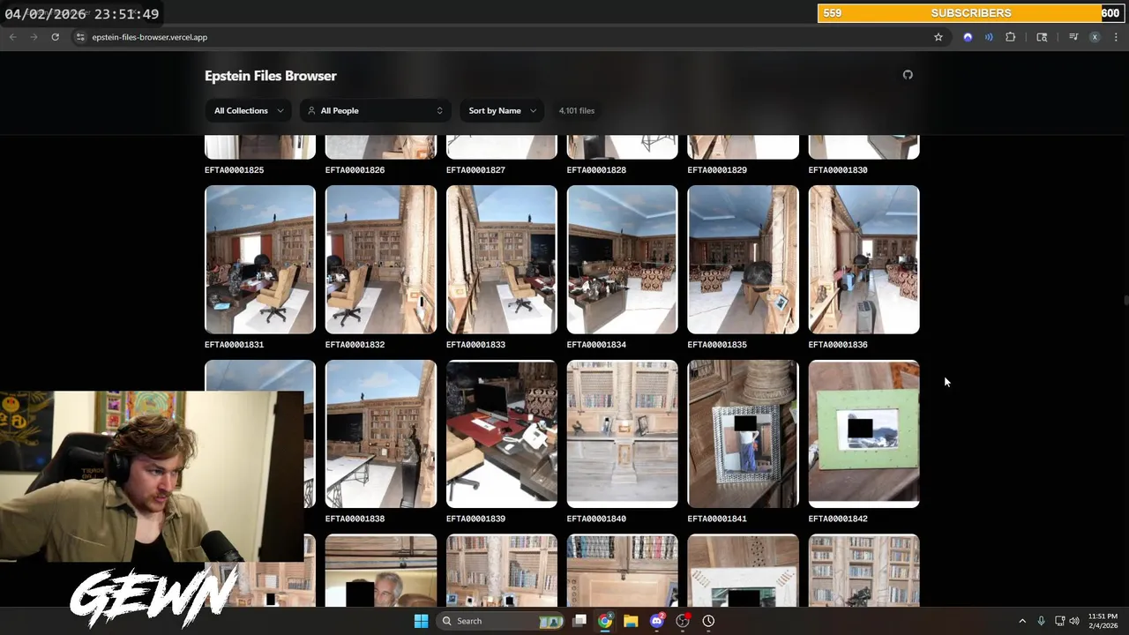
Task: Reload the Epstein Files Browser page
Action: [x=55, y=37]
